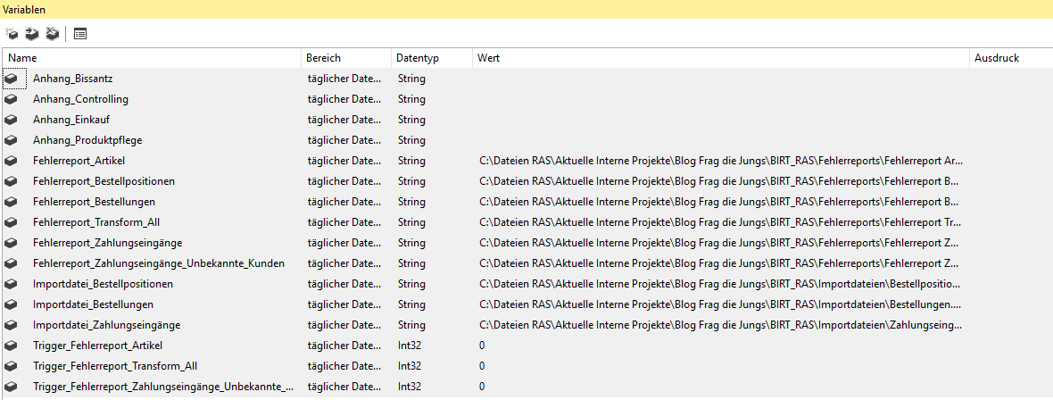The width and height of the screenshot is (1053, 400).
Task: Click the Wert path of Fehlerreport_Transform_All
Action: coord(719,222)
